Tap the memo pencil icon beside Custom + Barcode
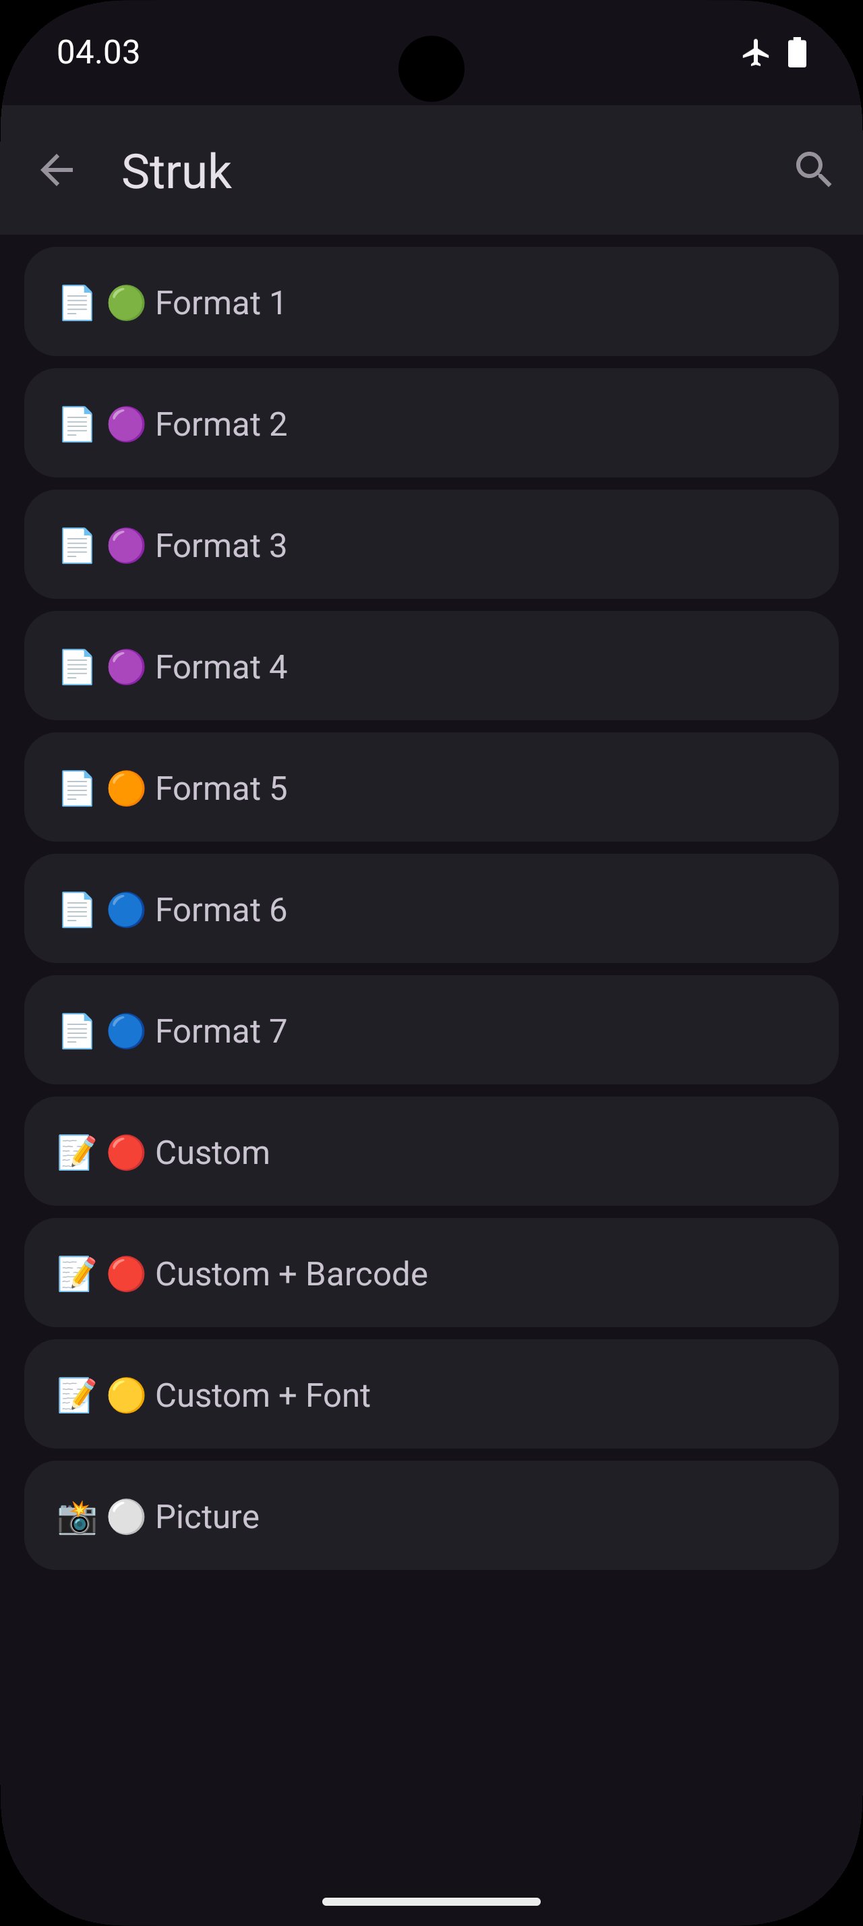863x1926 pixels. 77,1274
